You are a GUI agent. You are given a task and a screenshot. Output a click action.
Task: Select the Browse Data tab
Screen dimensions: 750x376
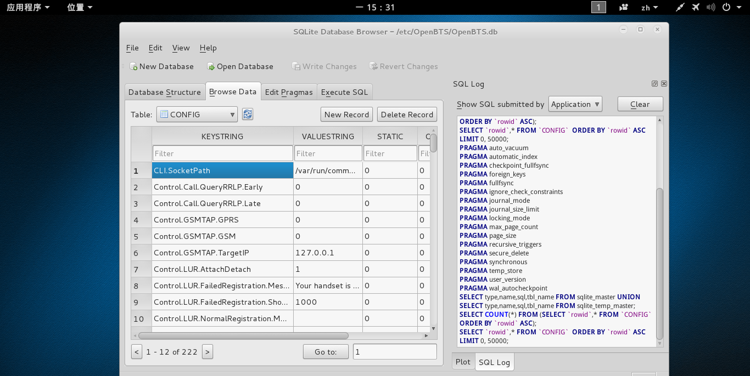coord(233,92)
